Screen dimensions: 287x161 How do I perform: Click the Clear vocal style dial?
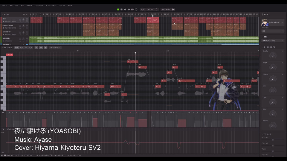coord(273,102)
